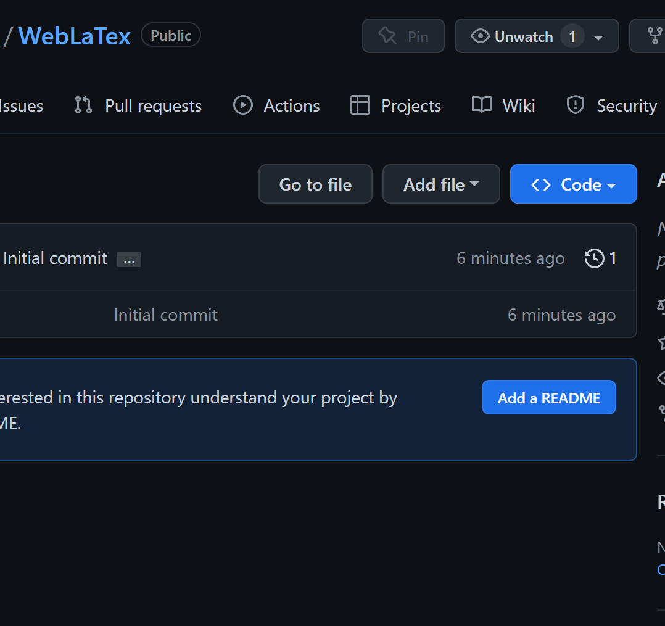Click the watching eye icon in sidebar

click(661, 377)
